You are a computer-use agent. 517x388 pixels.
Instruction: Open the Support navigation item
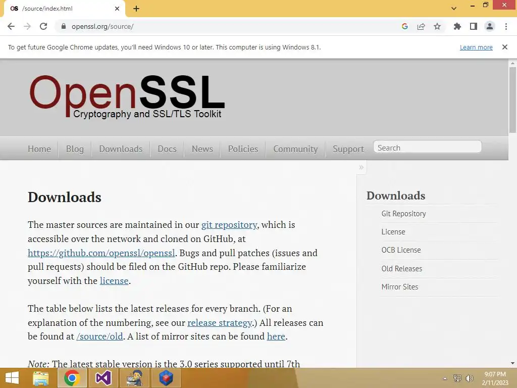(348, 149)
